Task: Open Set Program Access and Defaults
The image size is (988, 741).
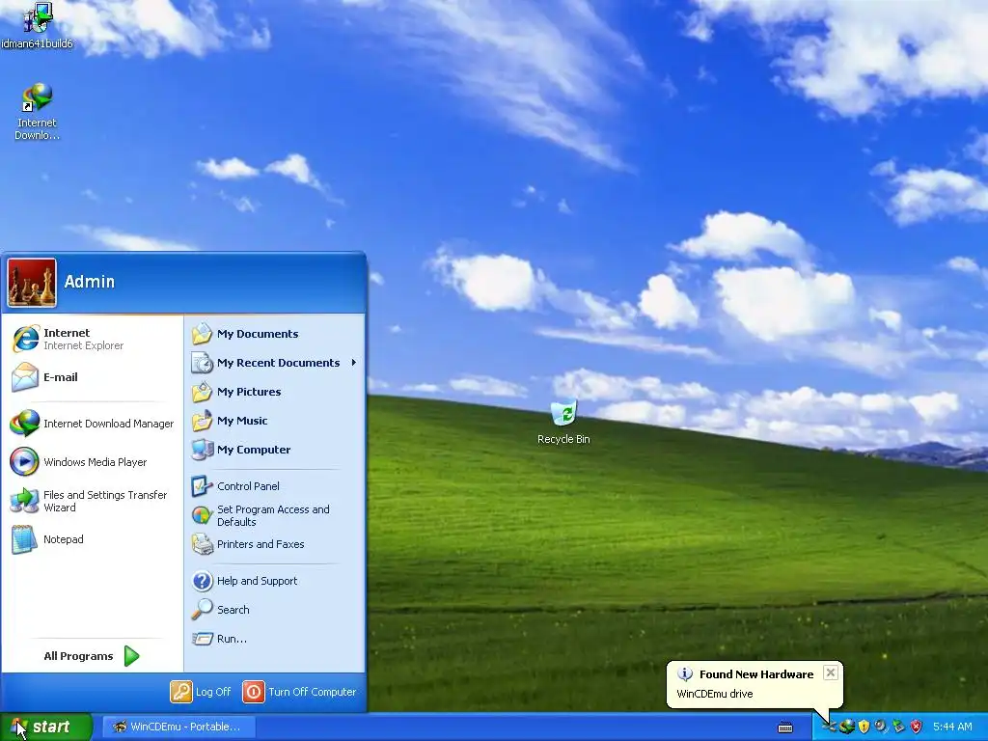Action: (x=274, y=515)
